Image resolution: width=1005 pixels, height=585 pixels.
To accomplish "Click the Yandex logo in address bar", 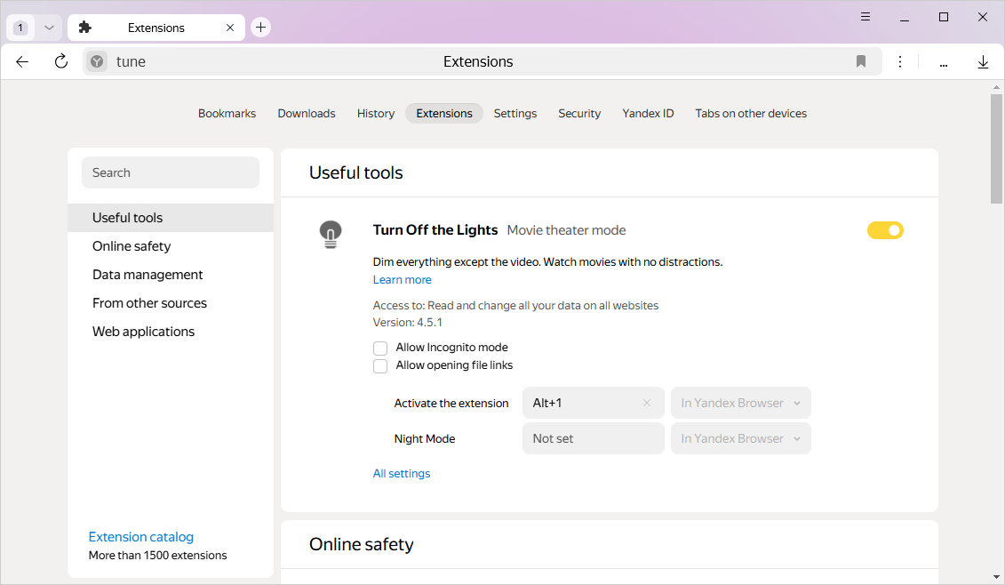I will pyautogui.click(x=97, y=61).
